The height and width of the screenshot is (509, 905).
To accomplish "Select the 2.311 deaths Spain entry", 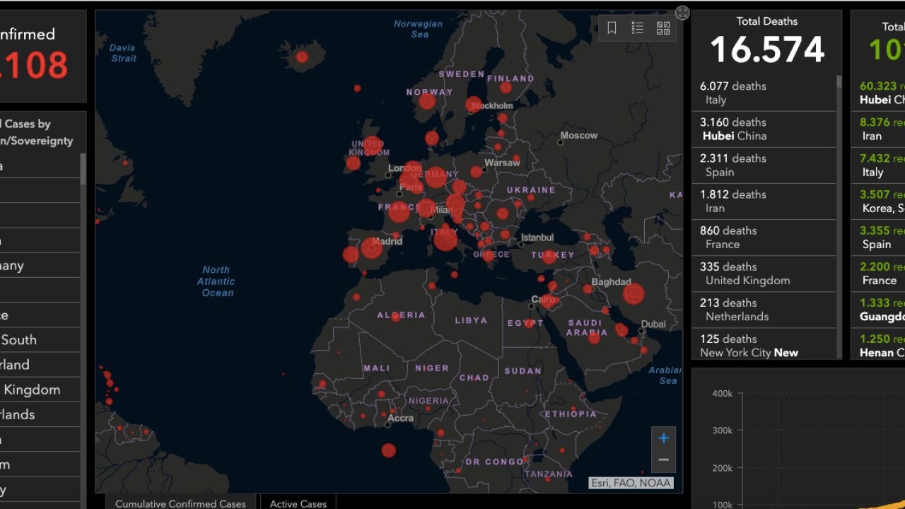I will click(x=764, y=165).
